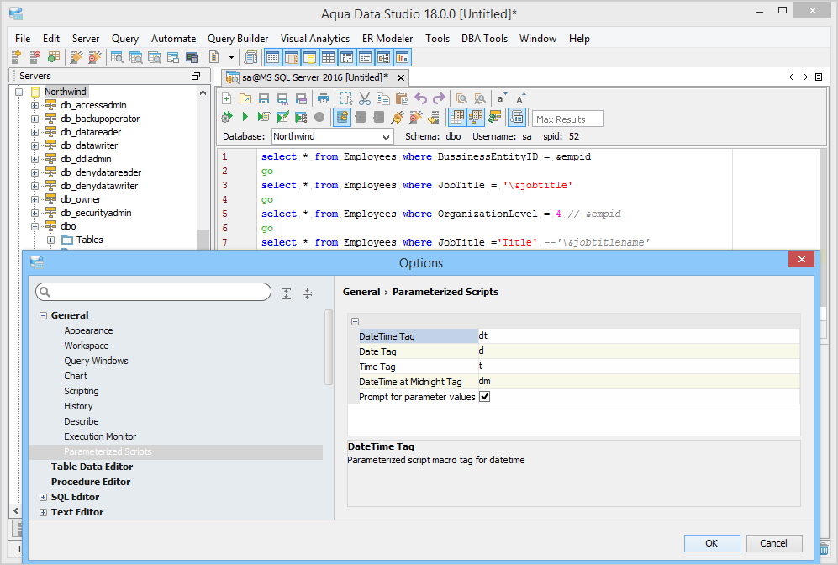The image size is (838, 565).
Task: Click the Select All dashed-rectangle icon
Action: point(345,98)
